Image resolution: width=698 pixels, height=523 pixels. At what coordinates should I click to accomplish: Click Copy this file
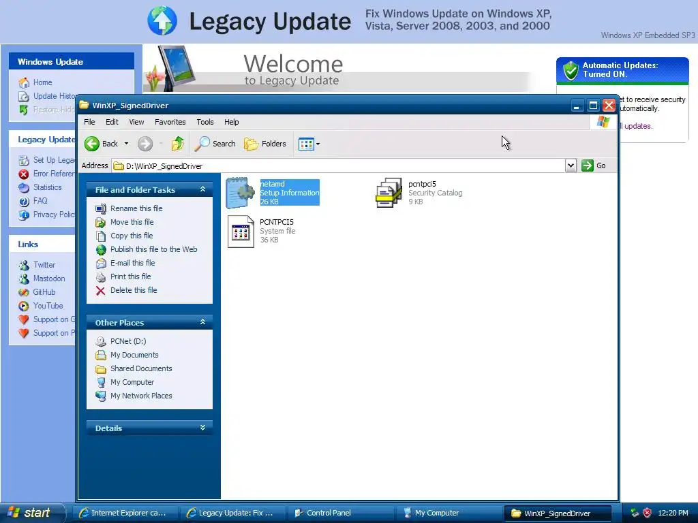pos(132,236)
